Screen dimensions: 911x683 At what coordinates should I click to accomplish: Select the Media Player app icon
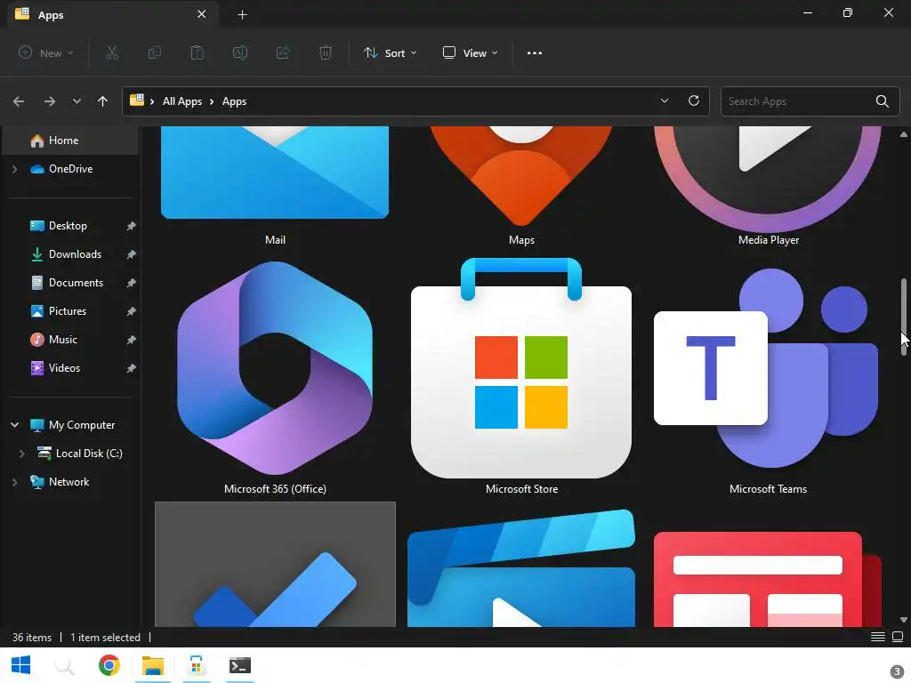coord(768,179)
